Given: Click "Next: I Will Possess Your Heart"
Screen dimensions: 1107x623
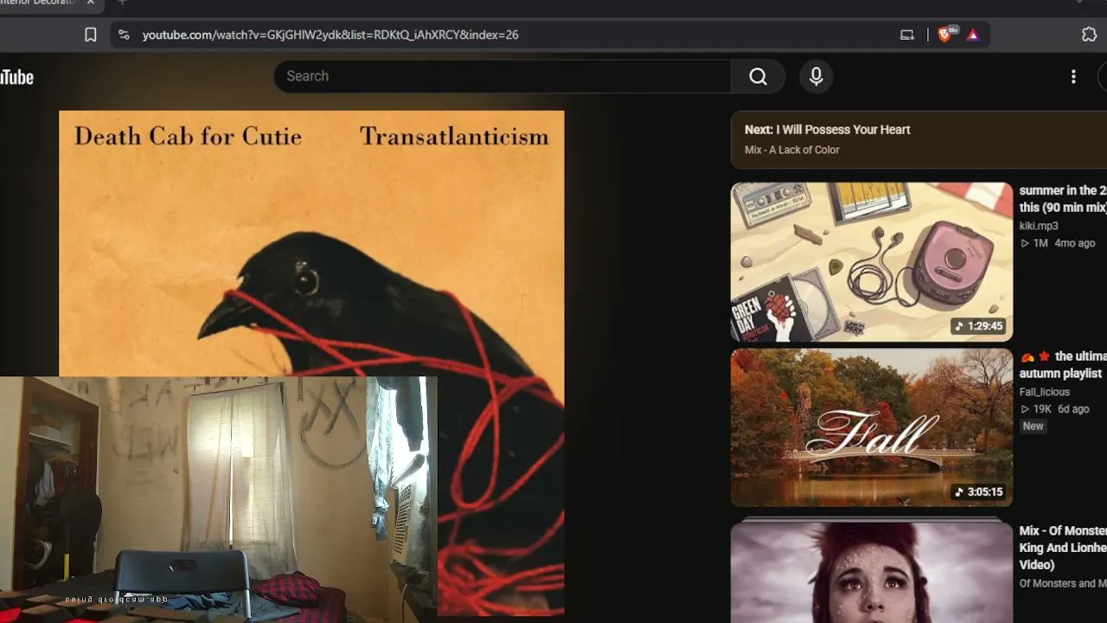Looking at the screenshot, I should coord(828,130).
